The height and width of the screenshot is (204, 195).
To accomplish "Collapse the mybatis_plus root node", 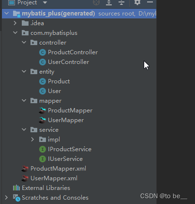I will 7,14.
